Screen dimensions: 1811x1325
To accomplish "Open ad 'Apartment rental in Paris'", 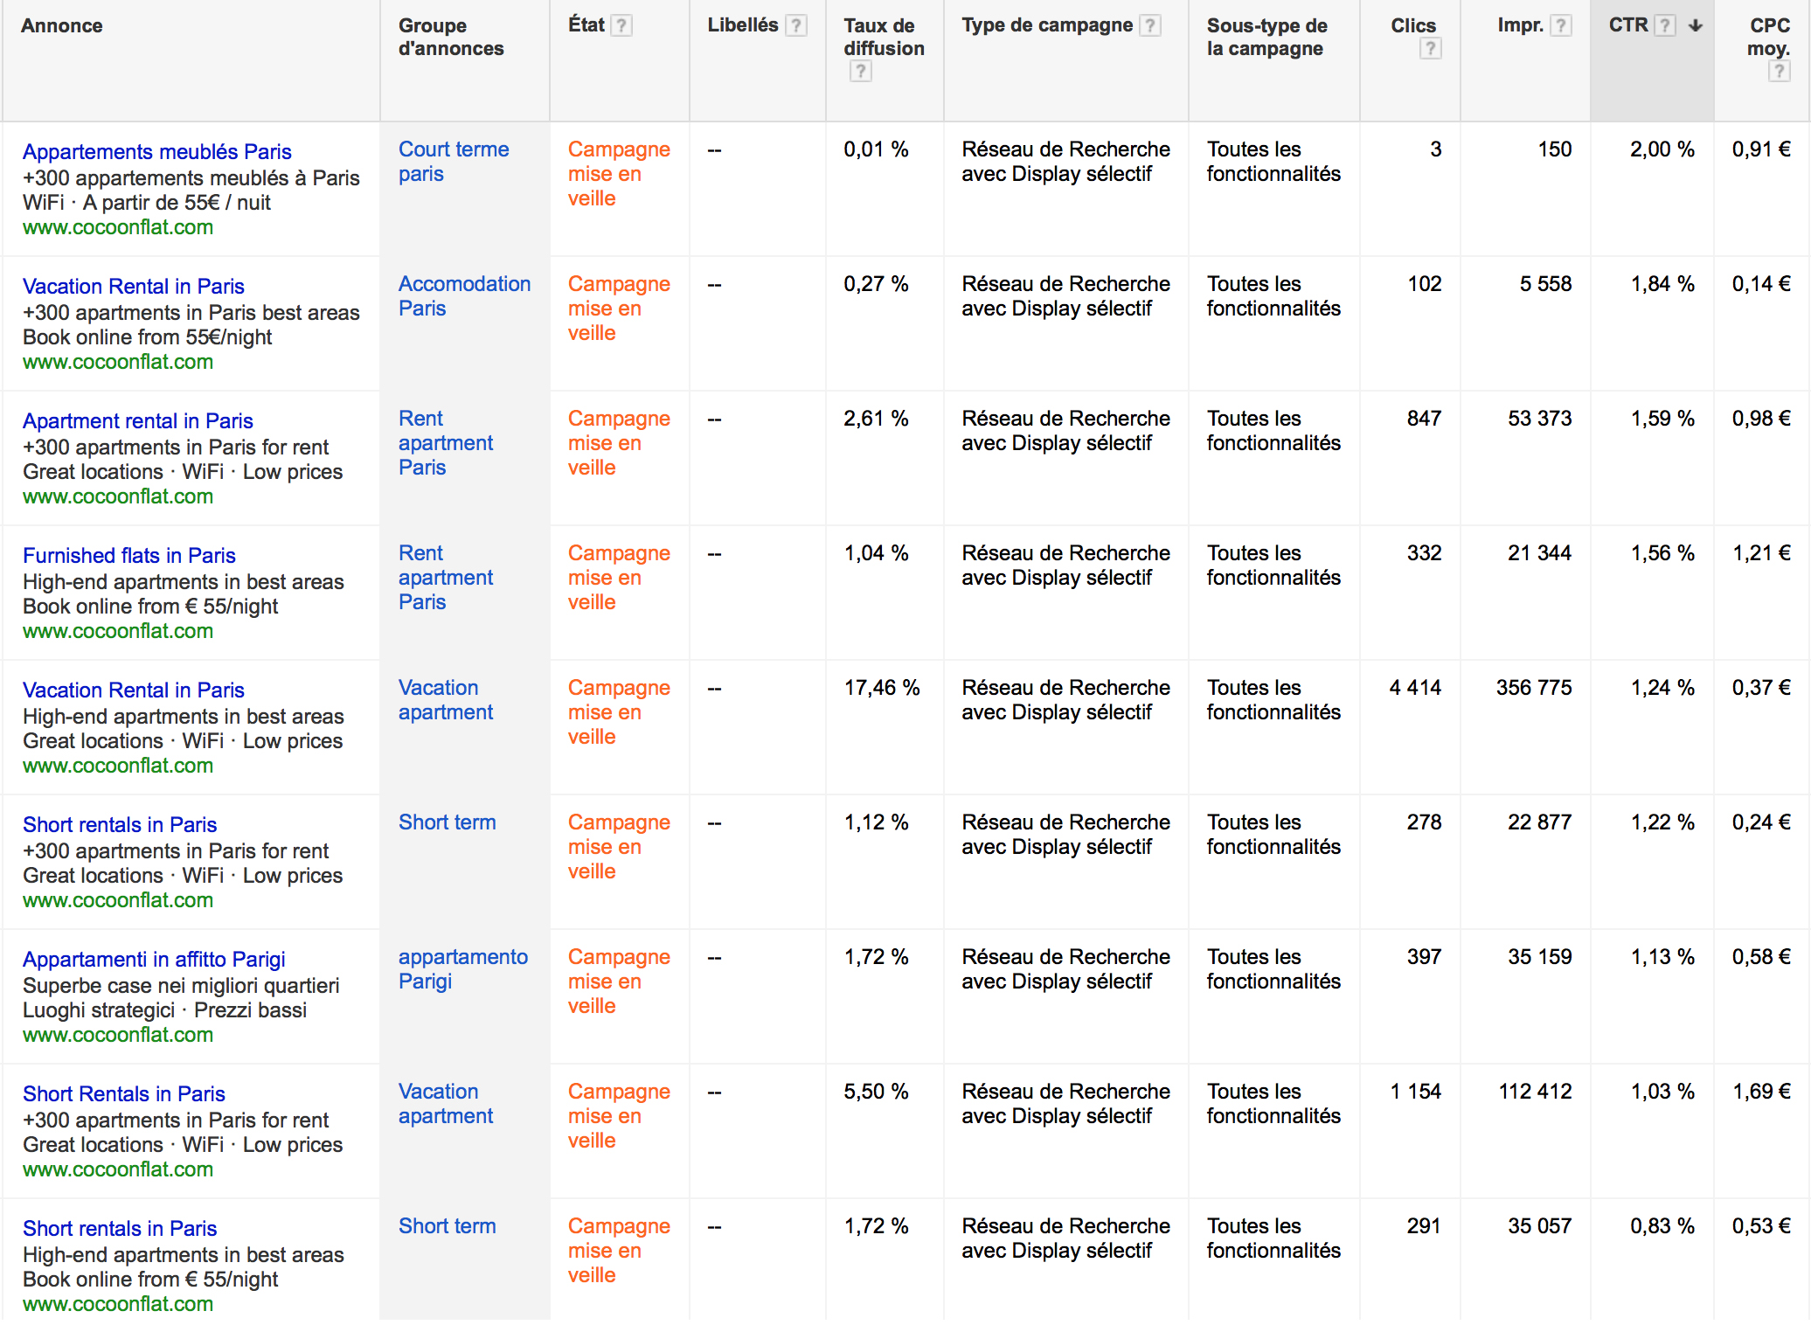I will 138,420.
